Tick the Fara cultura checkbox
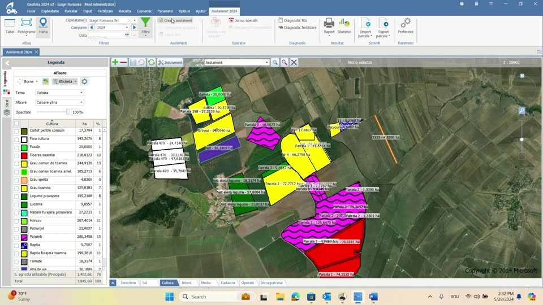This screenshot has height=305, width=543. [16, 140]
